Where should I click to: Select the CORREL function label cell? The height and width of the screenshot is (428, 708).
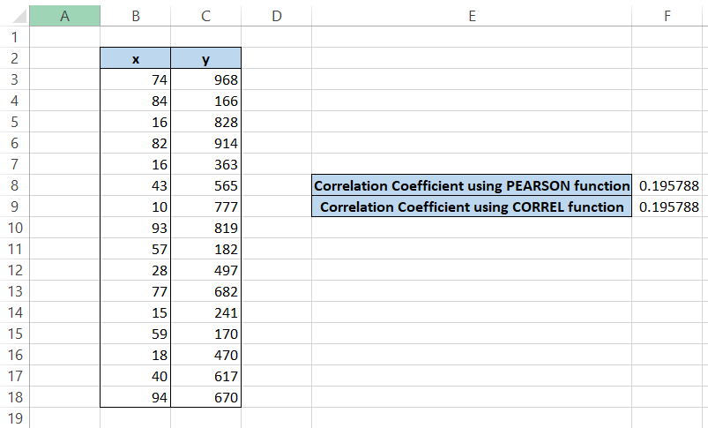[472, 206]
